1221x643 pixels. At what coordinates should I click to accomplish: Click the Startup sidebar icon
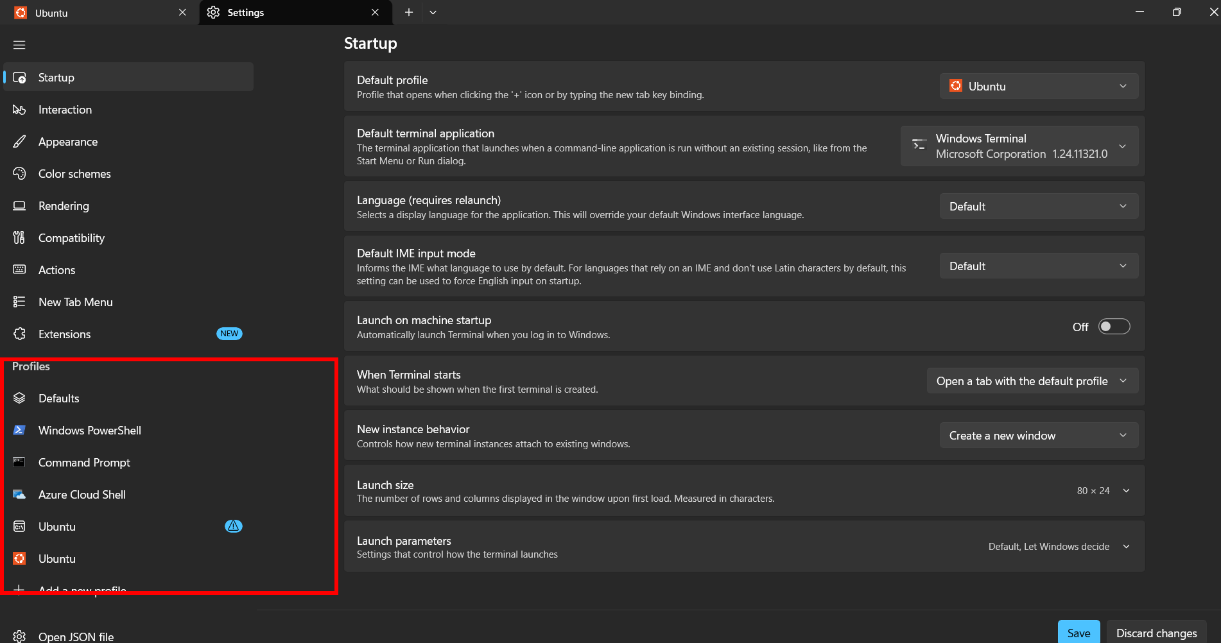point(19,78)
